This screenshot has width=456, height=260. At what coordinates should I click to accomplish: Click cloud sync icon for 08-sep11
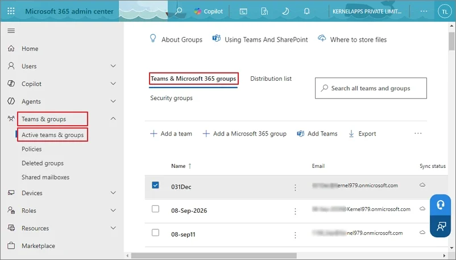pyautogui.click(x=422, y=232)
